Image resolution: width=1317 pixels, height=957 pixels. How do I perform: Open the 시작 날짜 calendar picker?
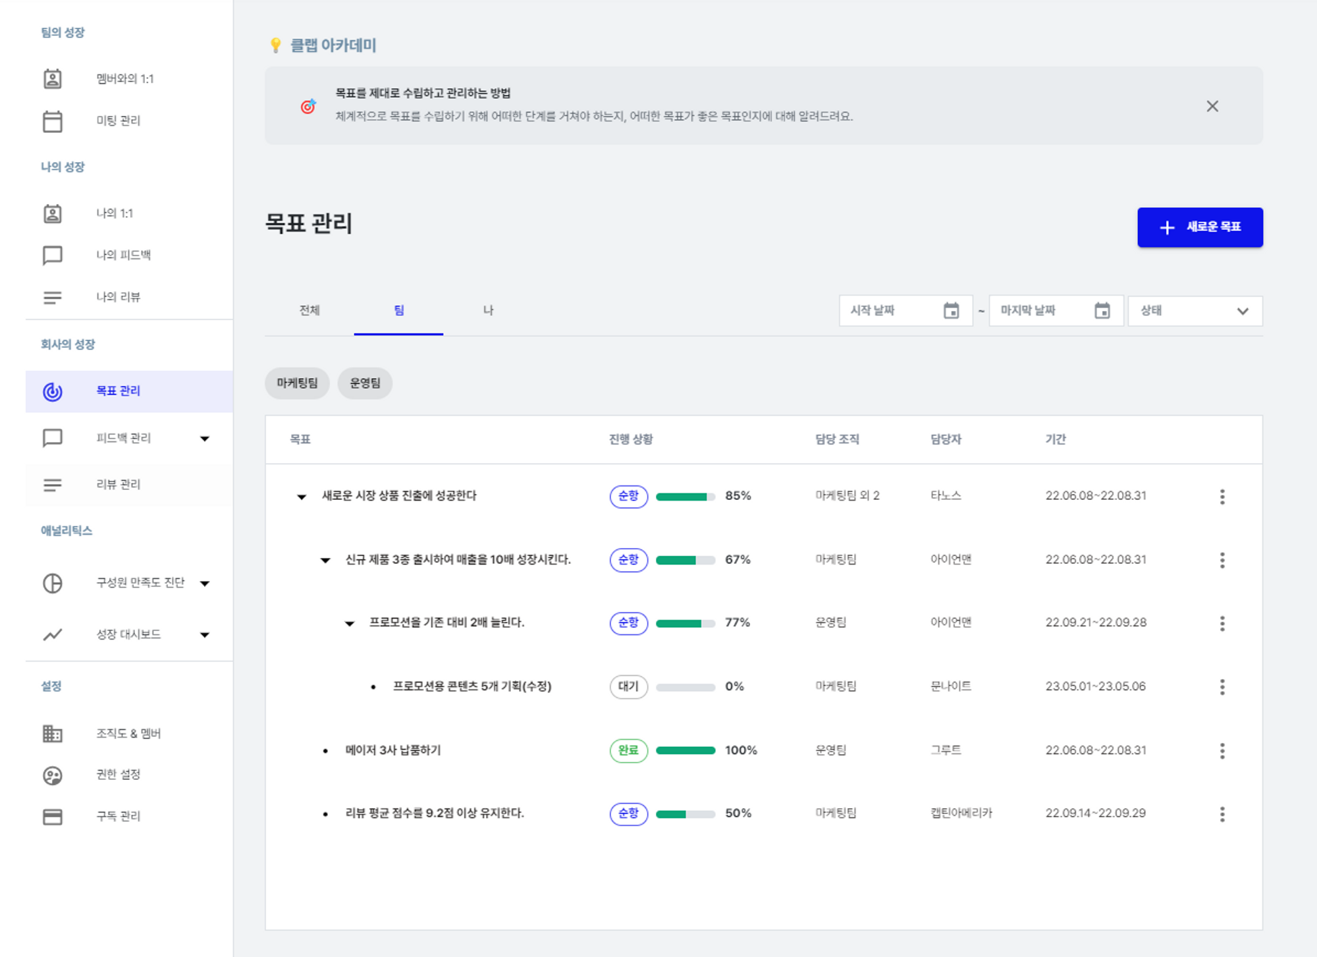click(x=951, y=310)
